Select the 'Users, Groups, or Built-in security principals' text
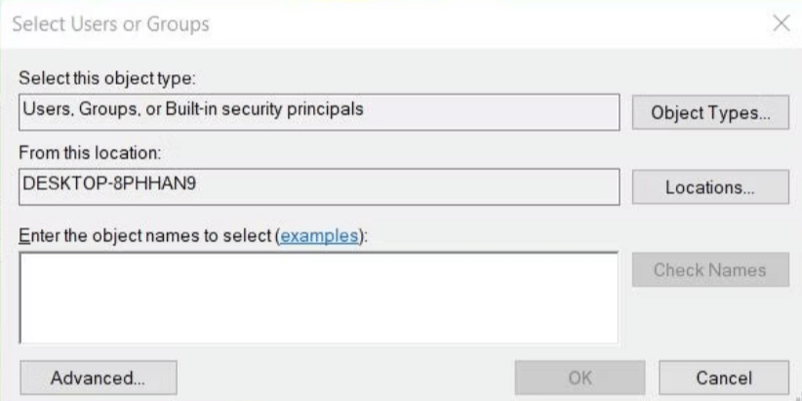Screen dimensions: 802x401 (x=193, y=109)
